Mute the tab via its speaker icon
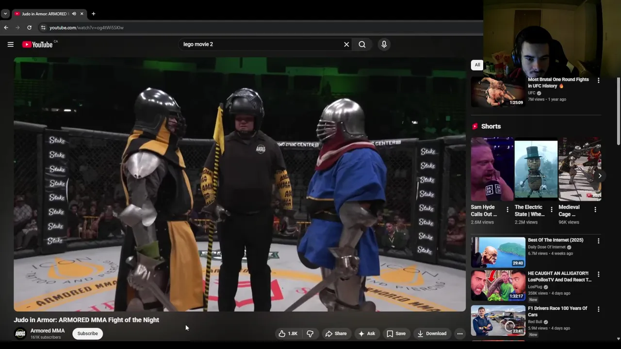This screenshot has height=349, width=621. [x=74, y=14]
